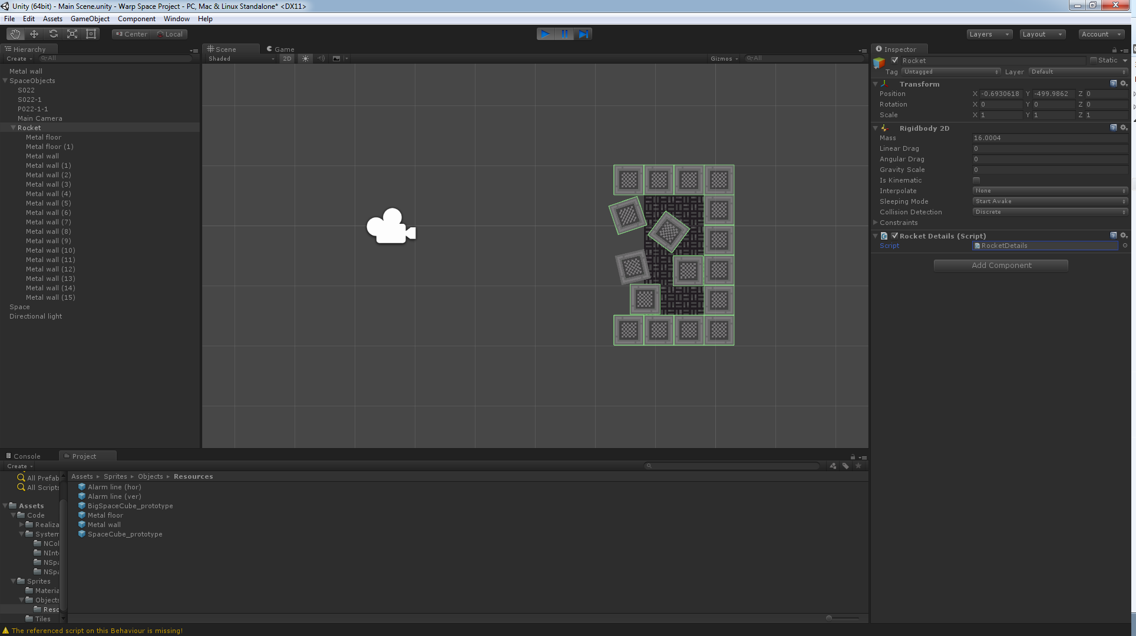This screenshot has height=636, width=1136.
Task: Toggle 2D scene view mode
Action: [x=287, y=58]
